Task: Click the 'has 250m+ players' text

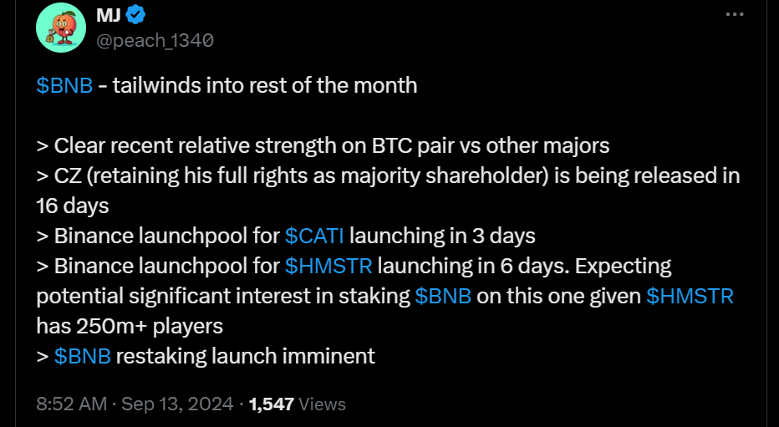Action: click(x=130, y=326)
